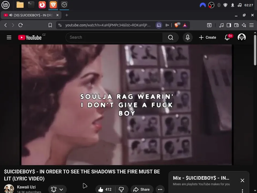This screenshot has width=257, height=193.
Task: Open the Kawaii Uzi channel avatar
Action: coord(9,189)
